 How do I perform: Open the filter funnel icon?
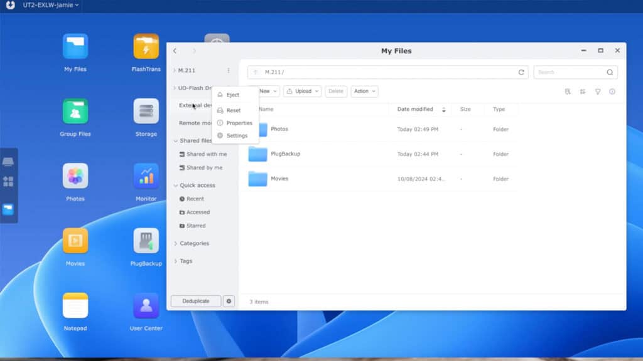pyautogui.click(x=598, y=92)
